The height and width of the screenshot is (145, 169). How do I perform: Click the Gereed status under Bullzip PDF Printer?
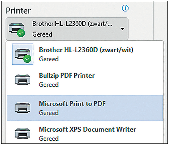tap(49, 85)
